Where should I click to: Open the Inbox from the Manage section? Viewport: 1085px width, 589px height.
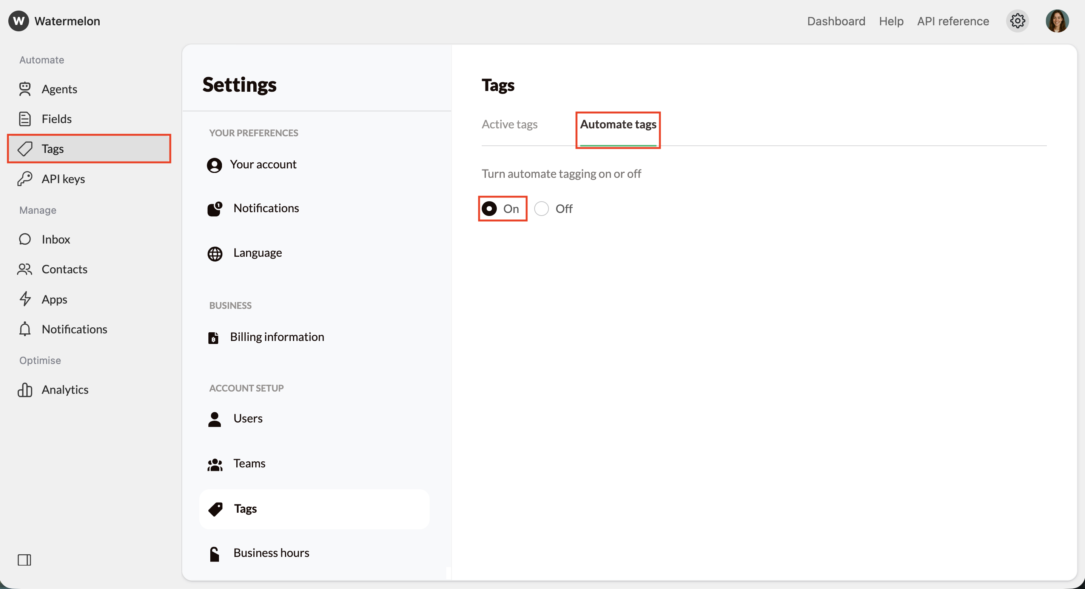pyautogui.click(x=55, y=239)
